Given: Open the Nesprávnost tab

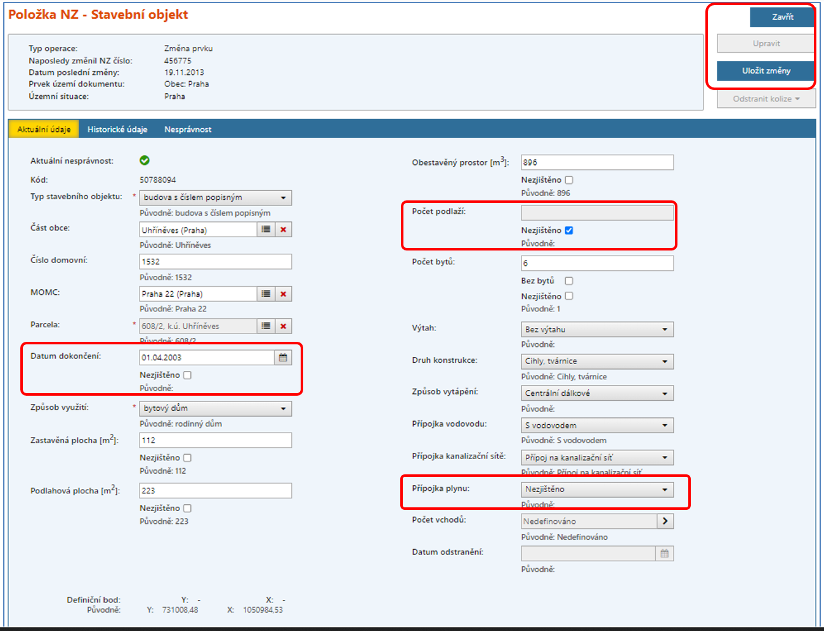Looking at the screenshot, I should pyautogui.click(x=188, y=129).
